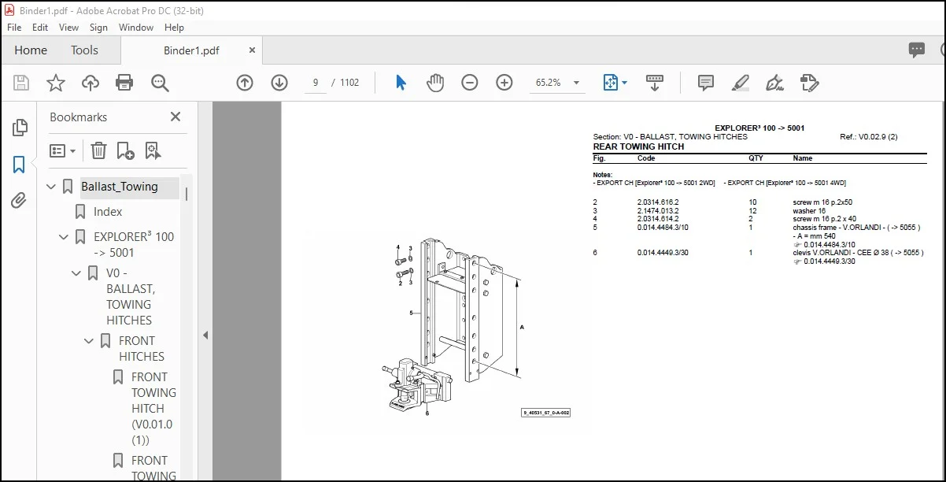Activate the Hand pan tool
Image resolution: width=946 pixels, height=482 pixels.
(435, 83)
